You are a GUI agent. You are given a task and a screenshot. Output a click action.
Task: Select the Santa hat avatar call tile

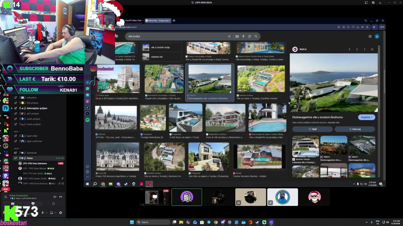click(314, 197)
